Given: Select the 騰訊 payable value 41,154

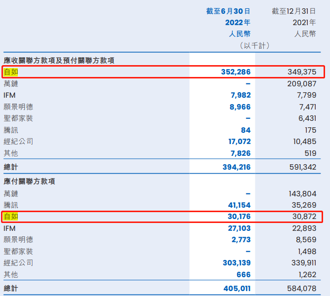Looking at the screenshot, I should [x=238, y=205].
